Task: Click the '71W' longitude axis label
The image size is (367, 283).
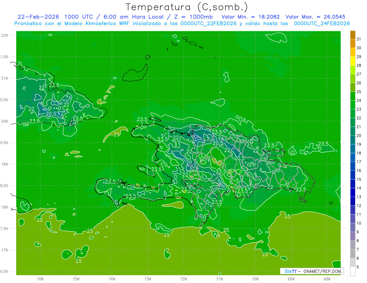Action: pyautogui.click(x=219, y=279)
